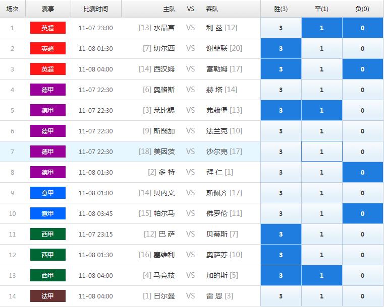Click the 负(0) column header
Viewport: 384px width, 307px height.
point(362,9)
